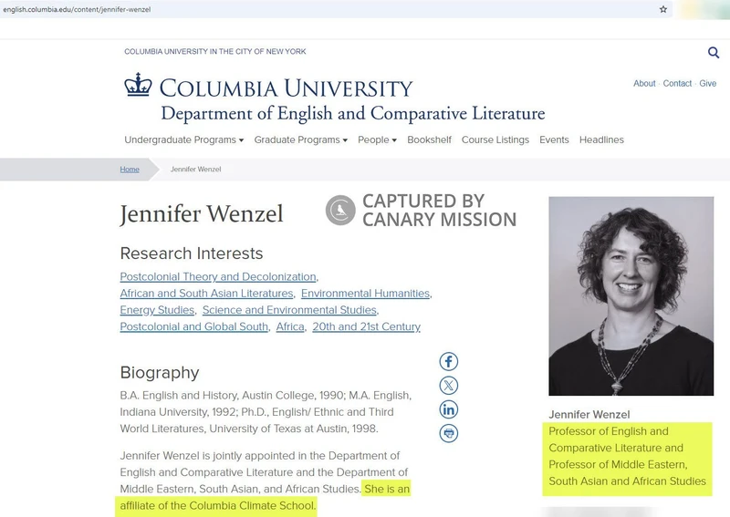
Task: Print the page with the printer icon
Action: click(x=448, y=433)
